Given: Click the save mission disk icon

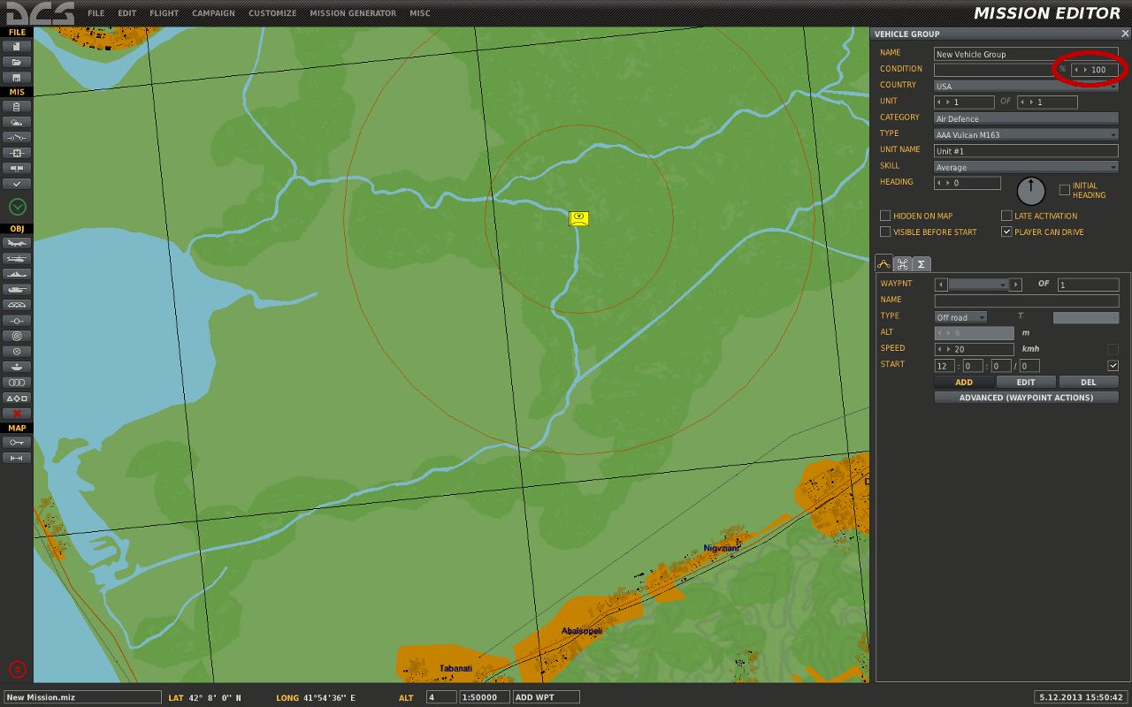Looking at the screenshot, I should click(17, 78).
